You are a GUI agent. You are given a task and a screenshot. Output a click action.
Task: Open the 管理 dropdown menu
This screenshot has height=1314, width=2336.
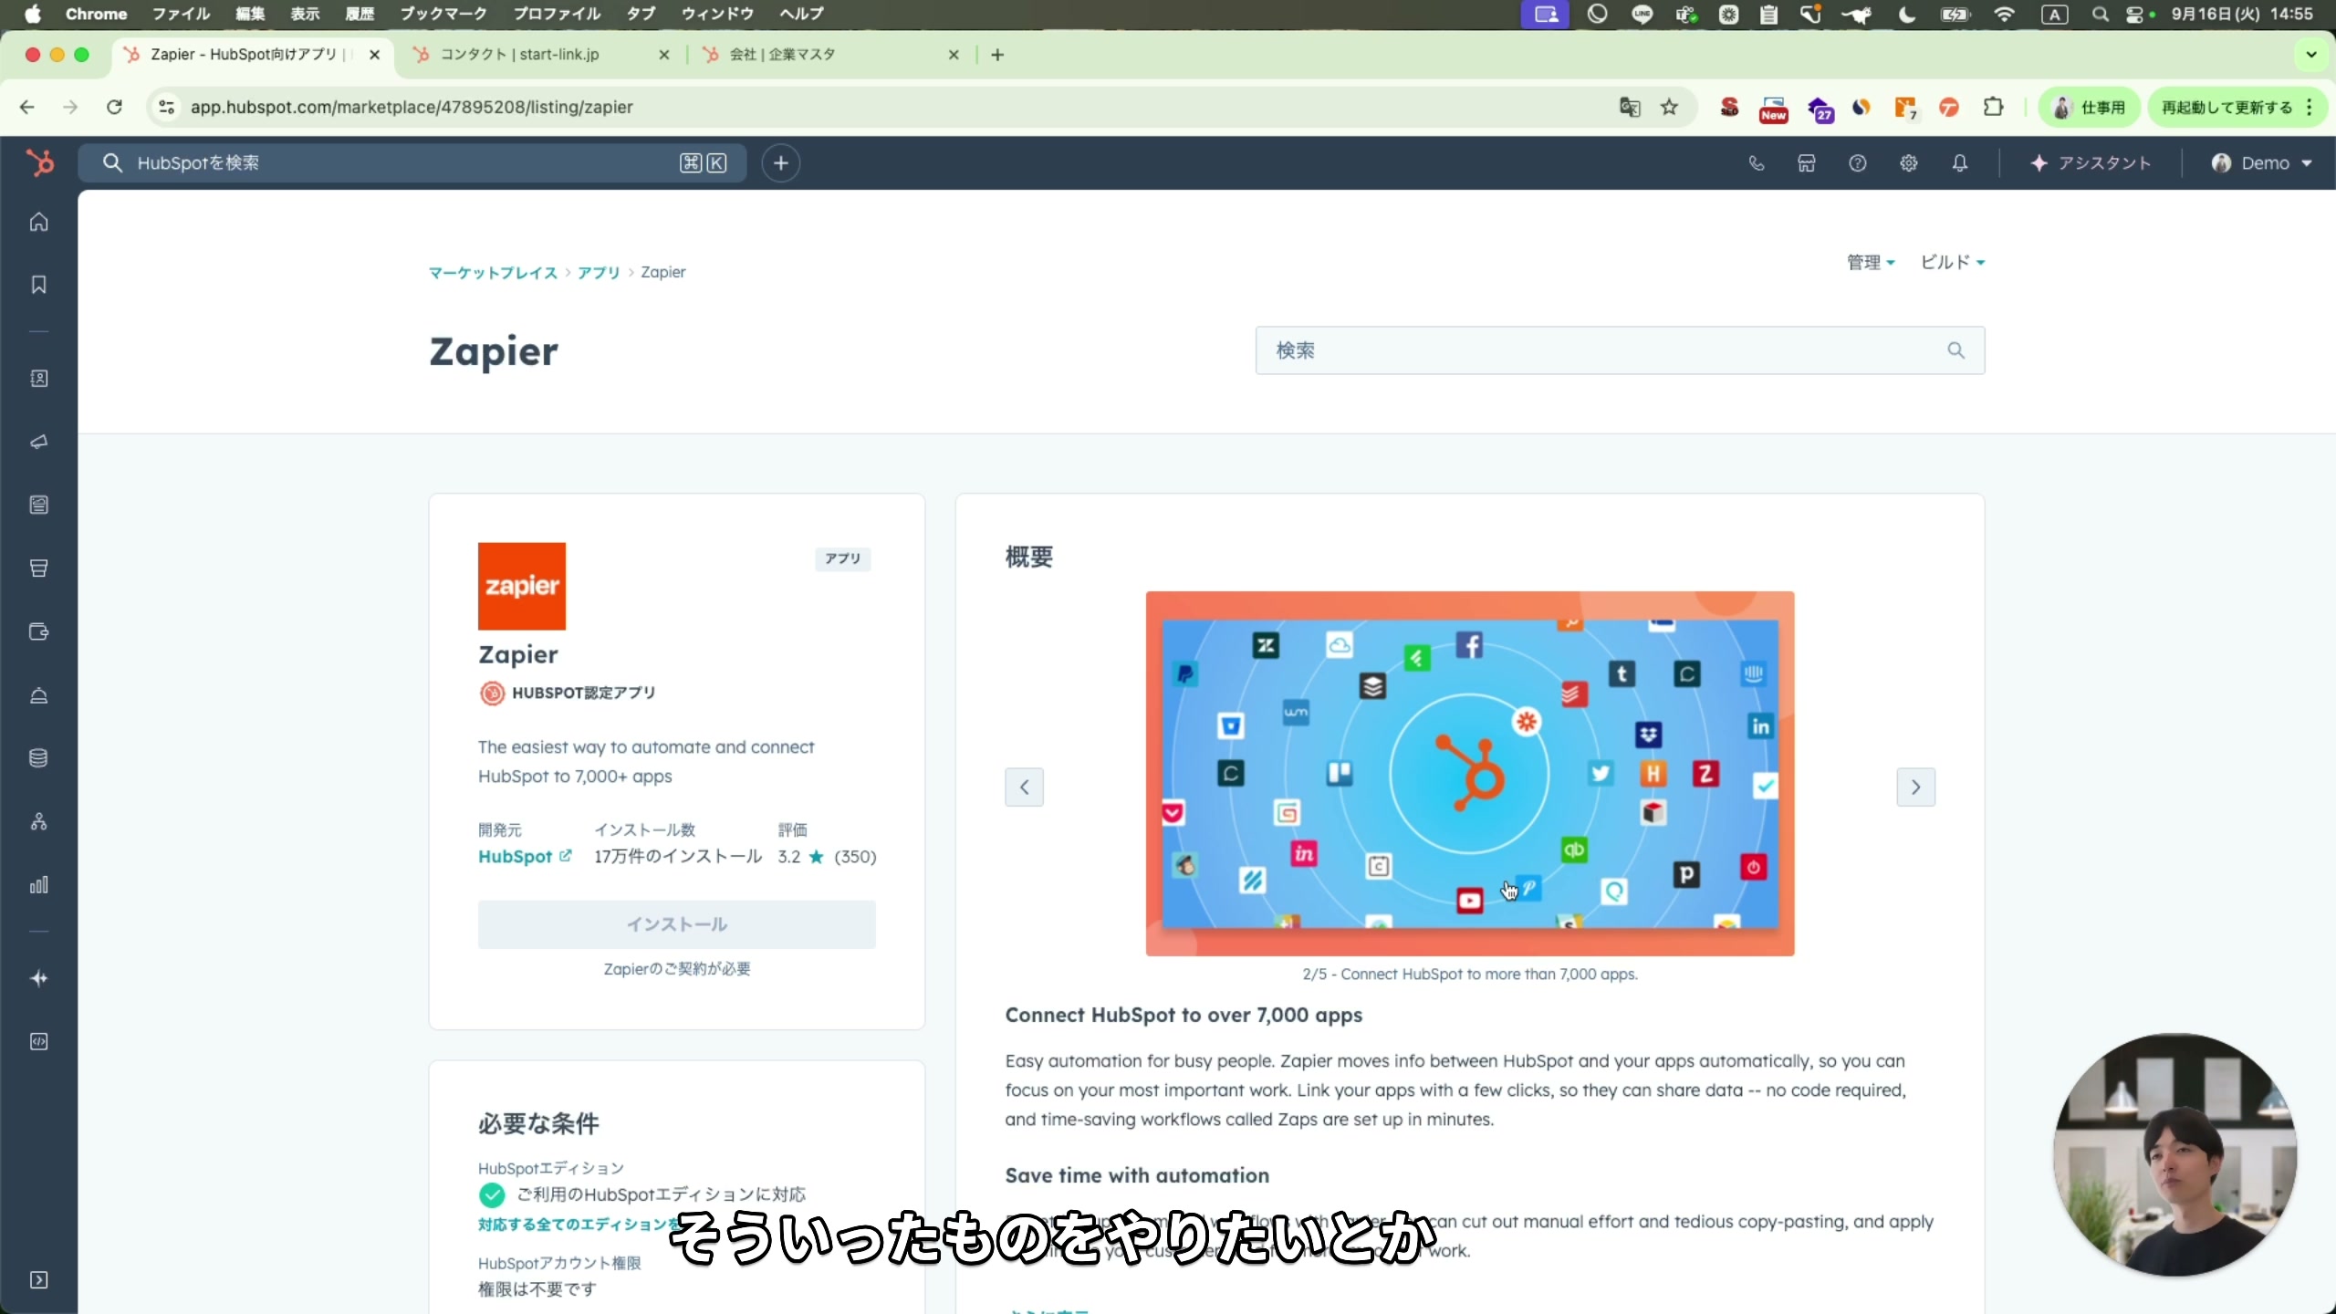1871,263
